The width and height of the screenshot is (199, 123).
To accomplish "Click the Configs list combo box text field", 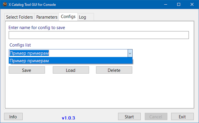I will coord(68,53).
